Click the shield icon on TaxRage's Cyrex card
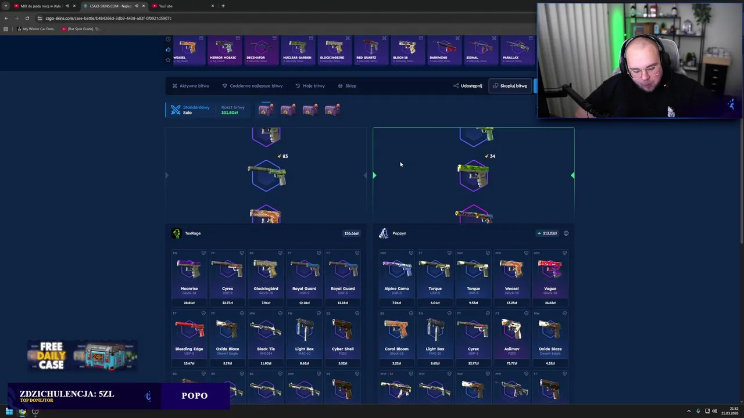This screenshot has width=744, height=418. point(242,253)
